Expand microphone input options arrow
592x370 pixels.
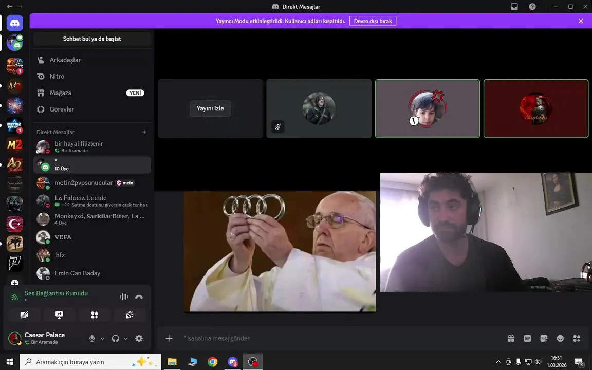click(102, 339)
